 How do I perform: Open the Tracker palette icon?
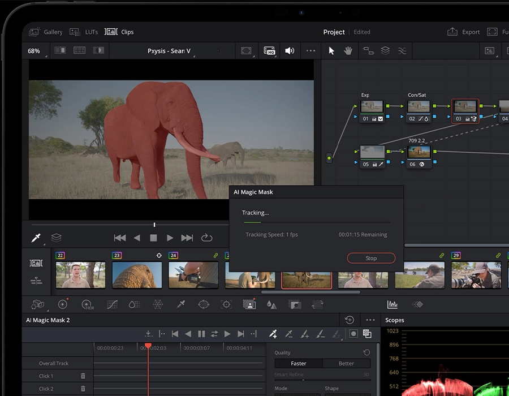pyautogui.click(x=226, y=304)
